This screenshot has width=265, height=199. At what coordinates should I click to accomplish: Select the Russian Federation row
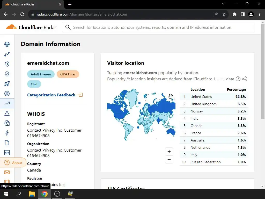[x=214, y=162]
